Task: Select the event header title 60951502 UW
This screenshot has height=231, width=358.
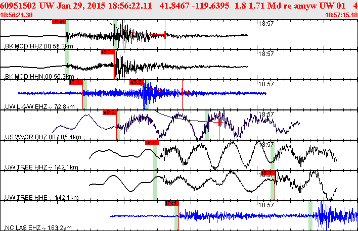Action: [x=27, y=6]
